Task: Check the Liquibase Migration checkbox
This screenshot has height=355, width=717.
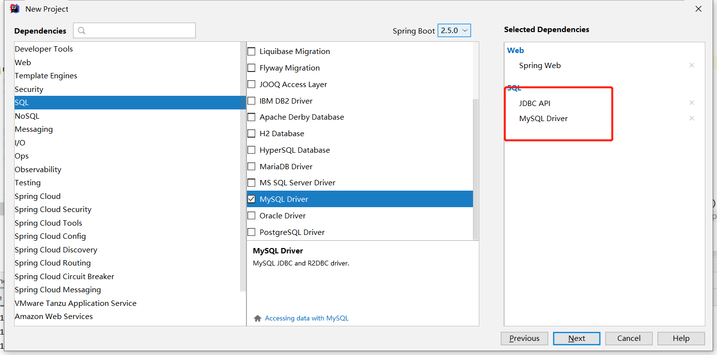Action: (x=251, y=51)
